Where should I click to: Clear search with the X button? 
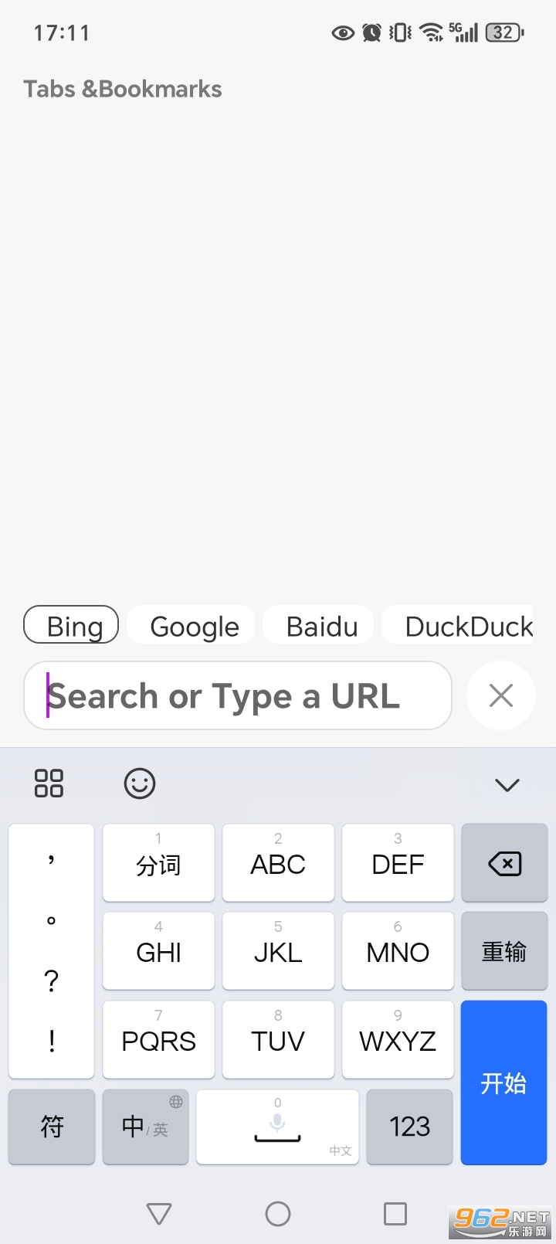tap(501, 695)
